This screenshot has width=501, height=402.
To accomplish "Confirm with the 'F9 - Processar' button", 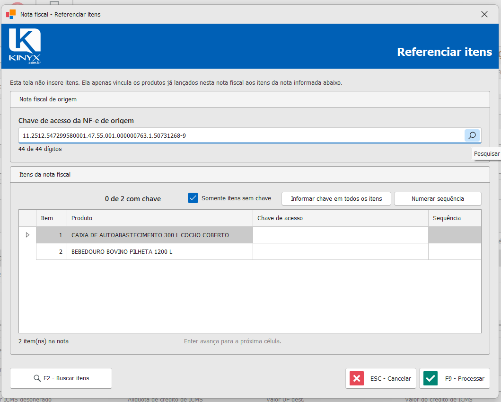I will (455, 378).
